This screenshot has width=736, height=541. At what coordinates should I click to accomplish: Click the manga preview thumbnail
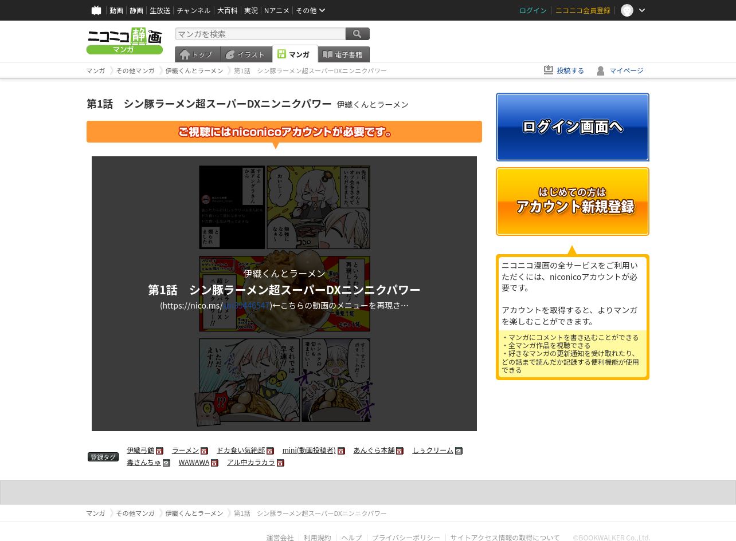tap(284, 294)
